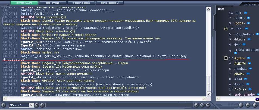
Task: Open the smiley emoticon picker
Action: (x=207, y=105)
